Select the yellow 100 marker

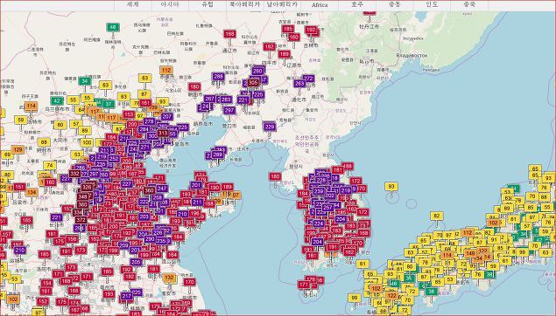pyautogui.click(x=87, y=142)
